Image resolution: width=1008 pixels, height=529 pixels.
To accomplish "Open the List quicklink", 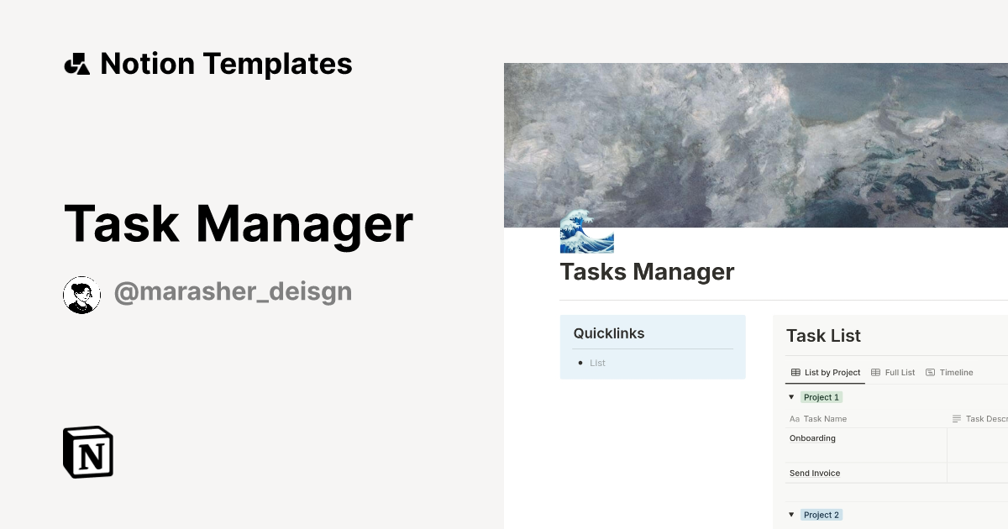I will pos(597,363).
